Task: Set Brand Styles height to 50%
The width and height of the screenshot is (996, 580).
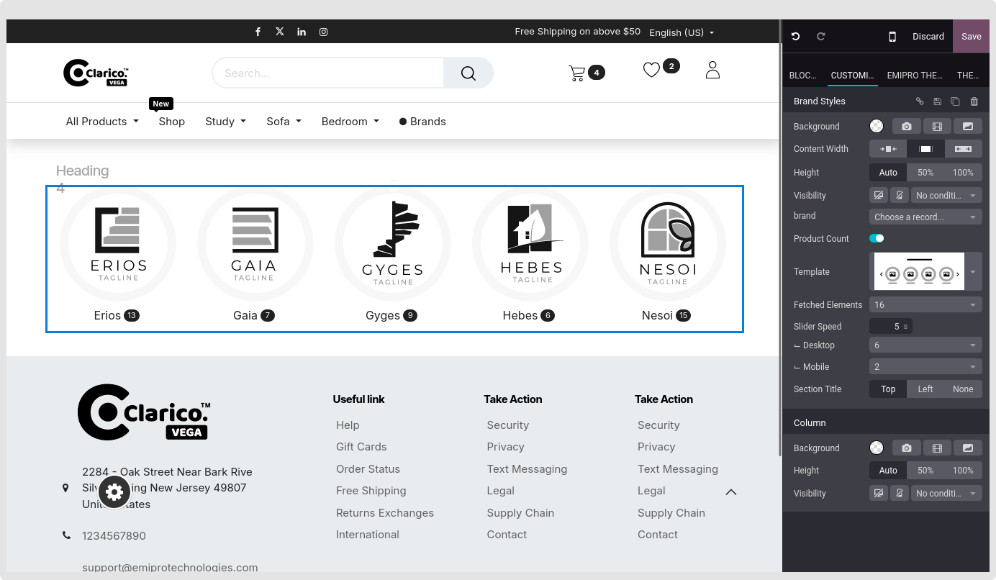Action: coord(925,173)
